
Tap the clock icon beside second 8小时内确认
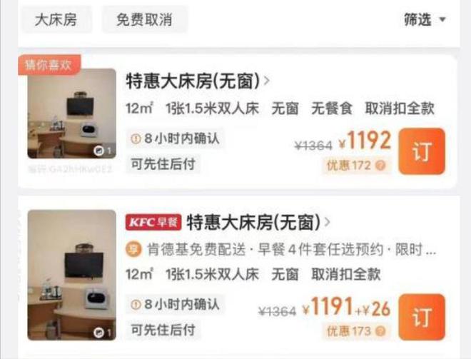[136, 305]
